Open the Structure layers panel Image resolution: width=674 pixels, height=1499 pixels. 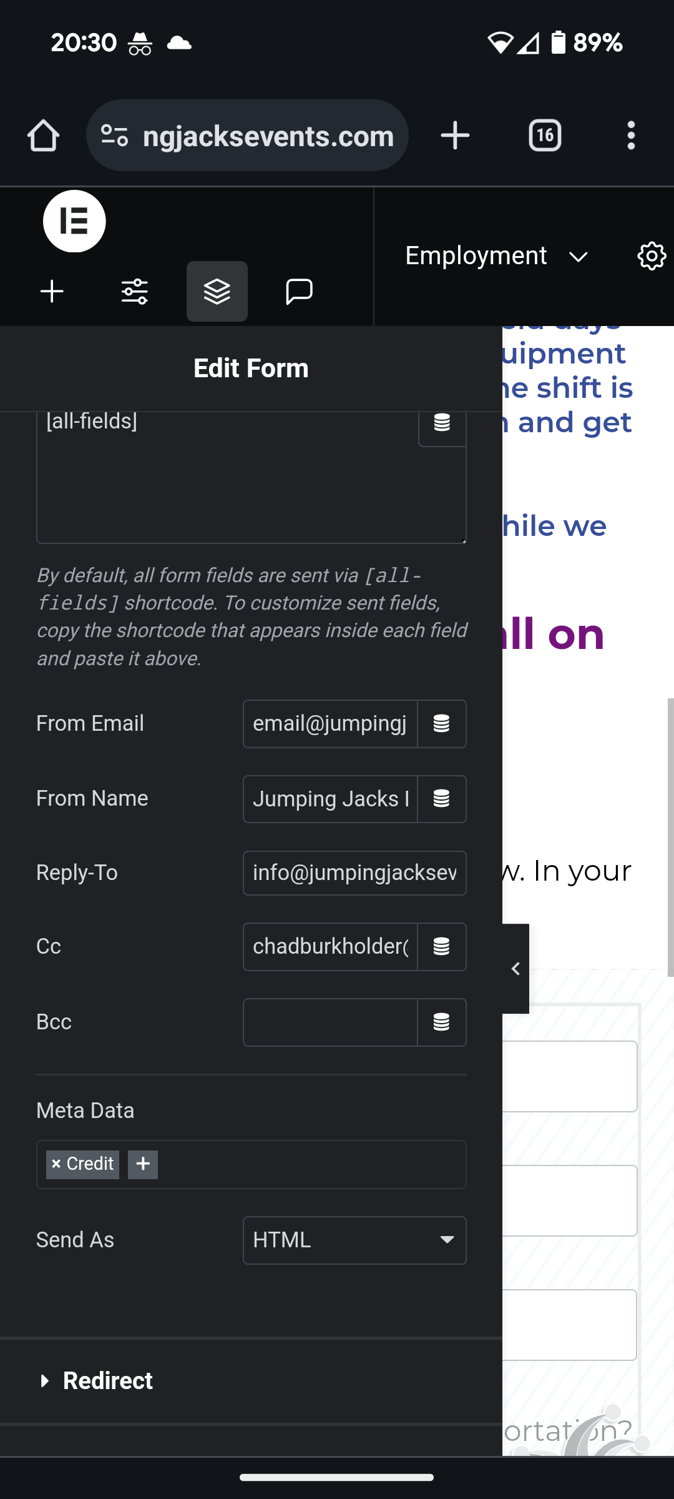click(x=217, y=292)
